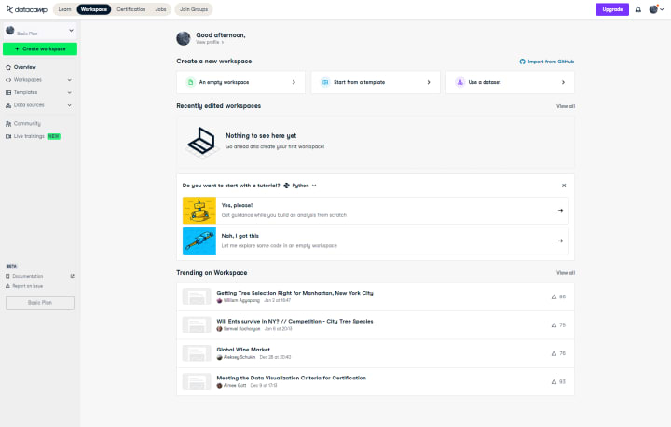
Task: Choose Yes, please! tutorial option
Action: pyautogui.click(x=376, y=211)
